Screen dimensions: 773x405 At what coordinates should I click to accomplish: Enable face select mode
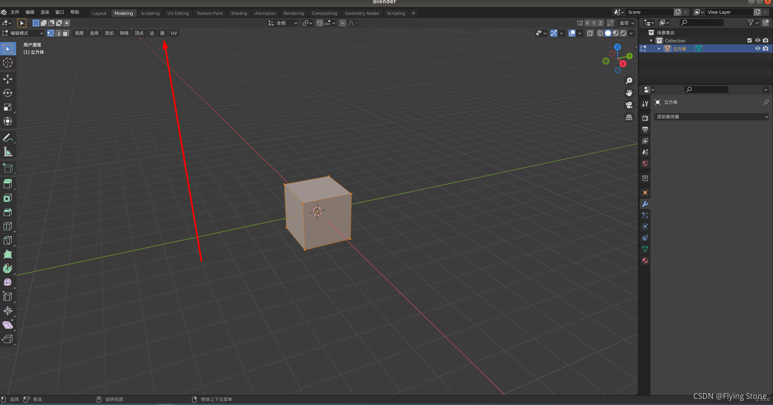pyautogui.click(x=66, y=33)
